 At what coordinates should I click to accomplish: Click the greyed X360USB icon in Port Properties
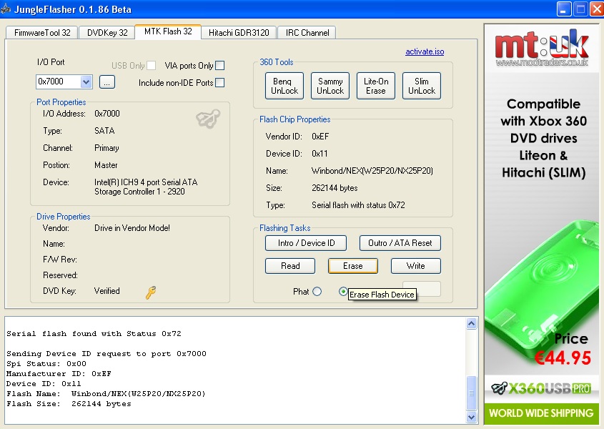pyautogui.click(x=208, y=118)
